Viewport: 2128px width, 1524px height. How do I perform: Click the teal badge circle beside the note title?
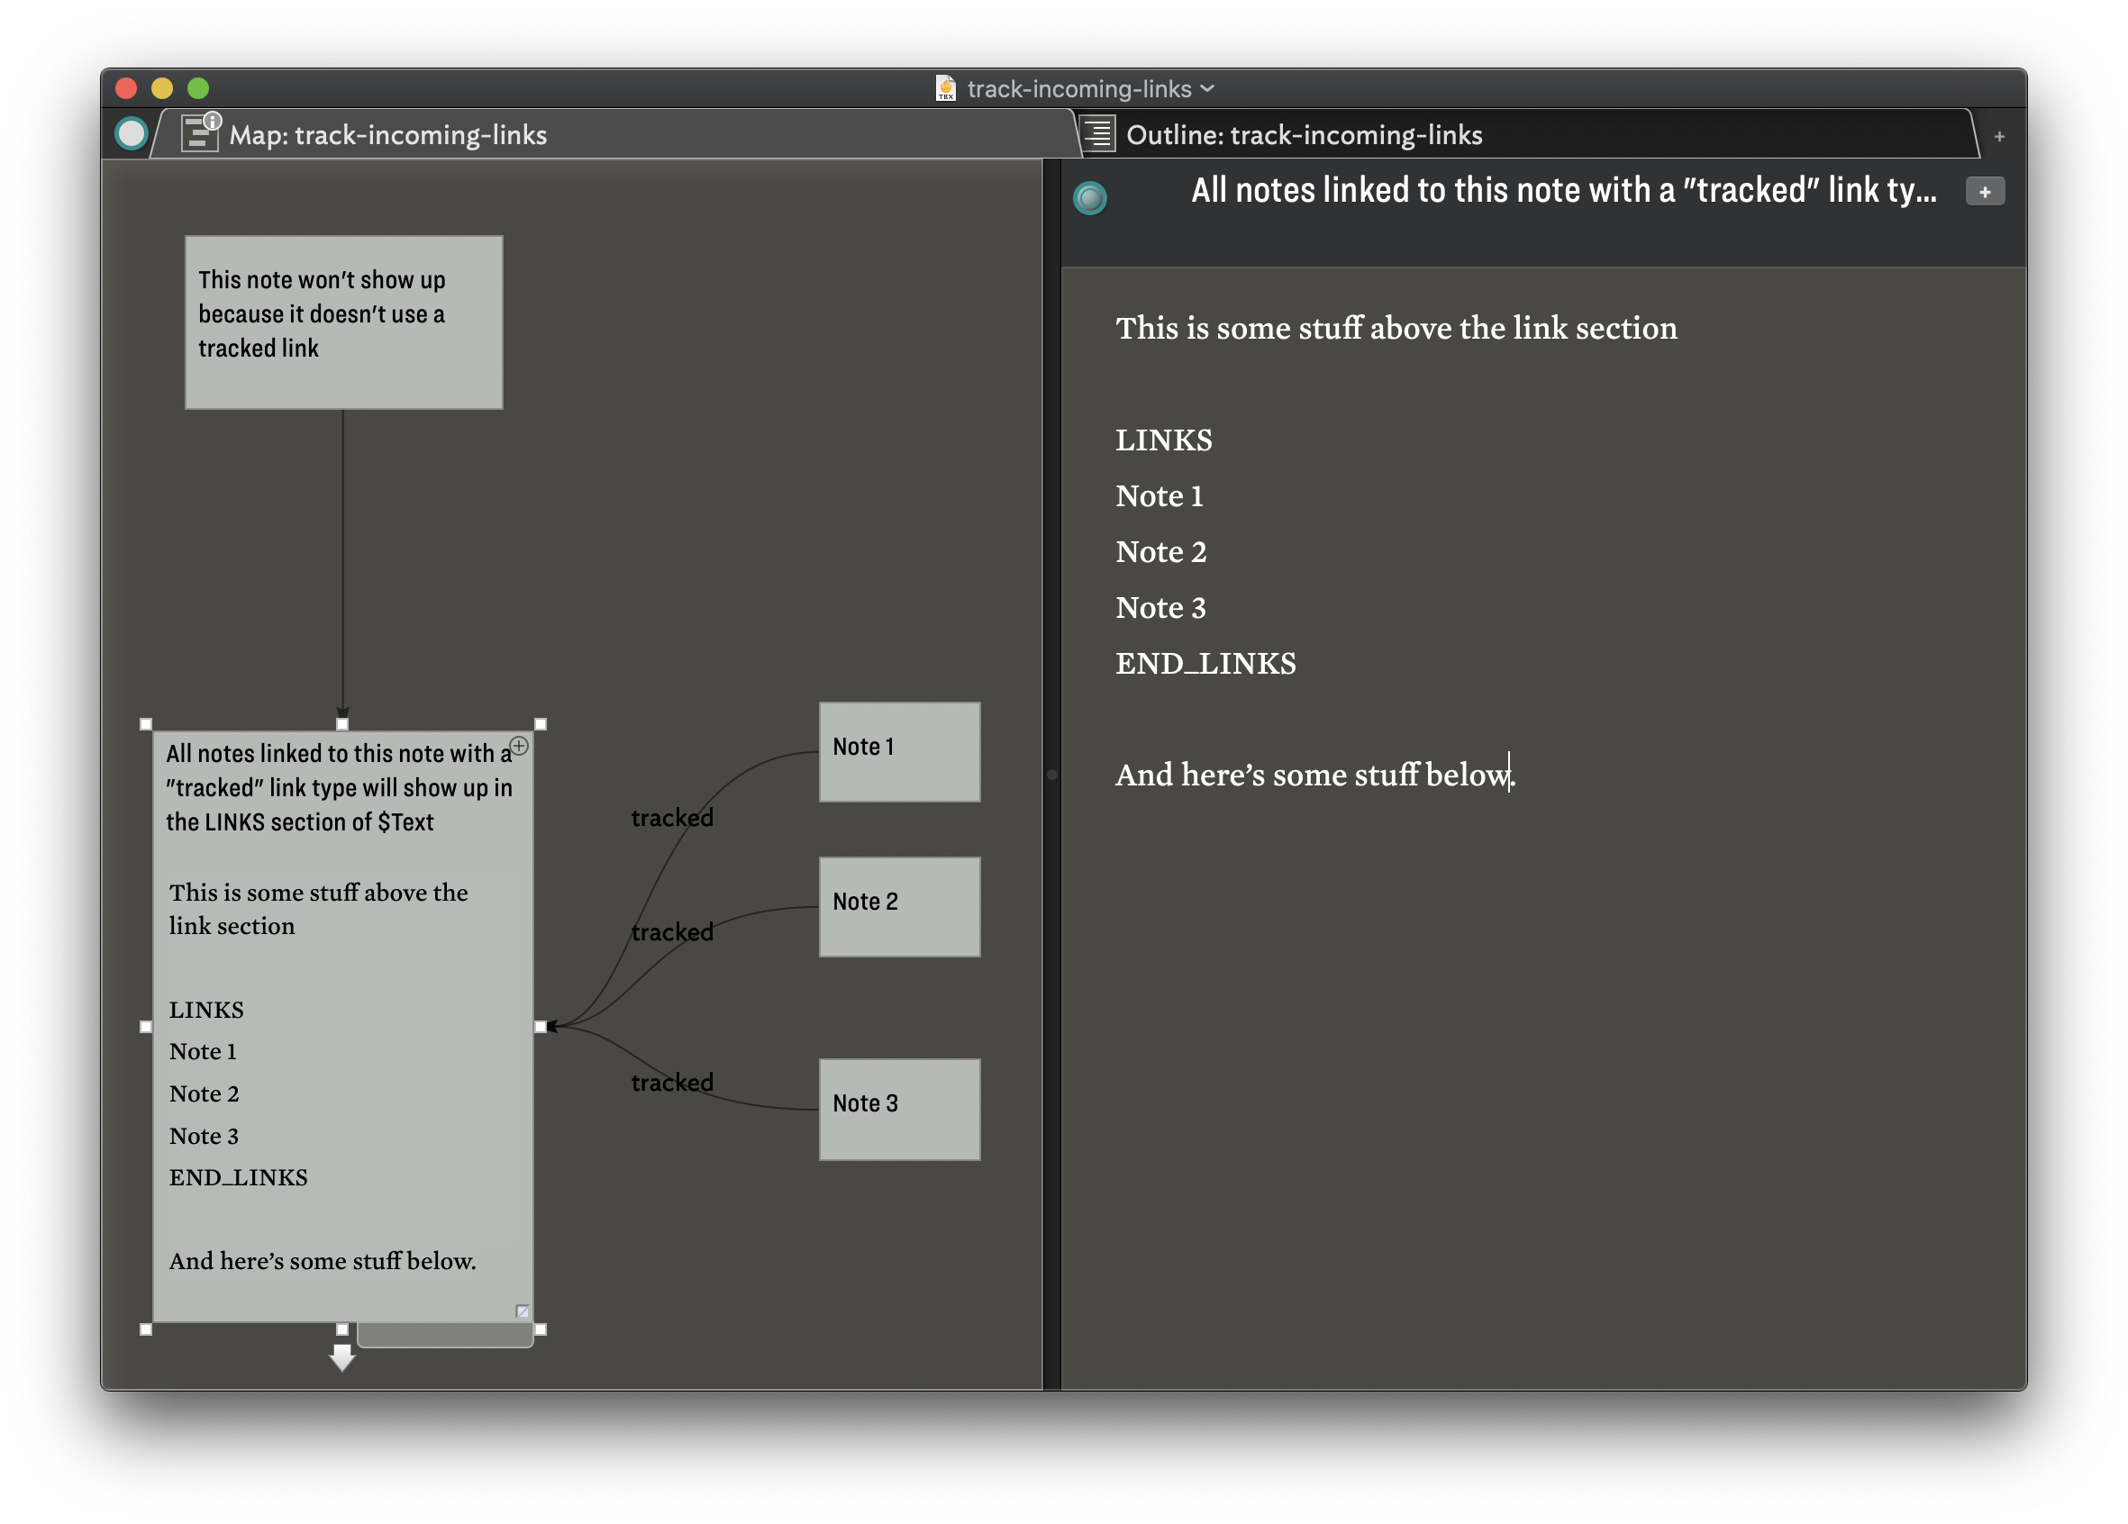tap(1089, 197)
